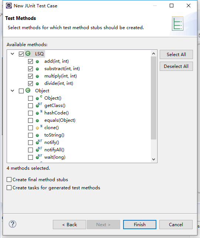Open the help question mark icon
This screenshot has width=200, height=238.
click(x=13, y=224)
